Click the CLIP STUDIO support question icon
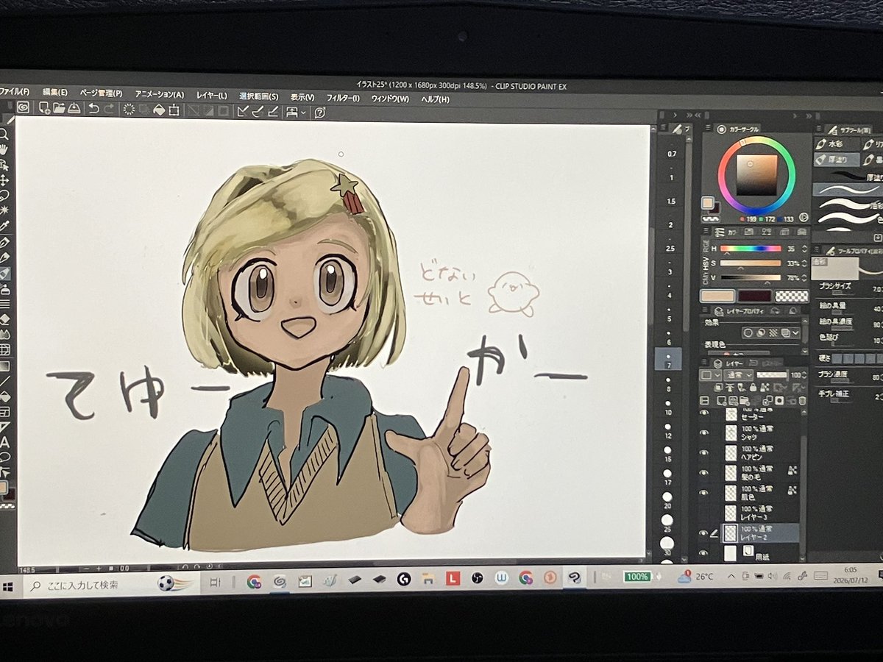The height and width of the screenshot is (662, 883). click(x=319, y=113)
